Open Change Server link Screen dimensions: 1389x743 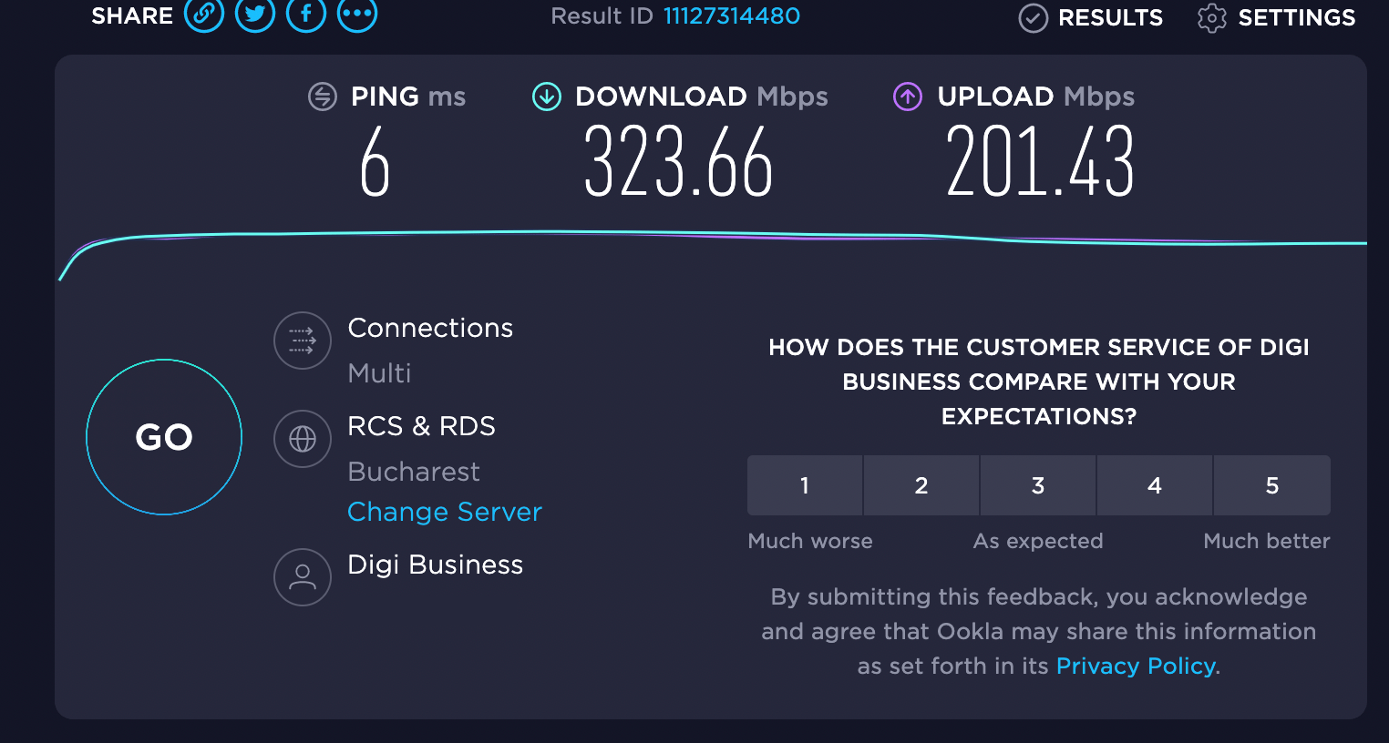click(x=445, y=512)
